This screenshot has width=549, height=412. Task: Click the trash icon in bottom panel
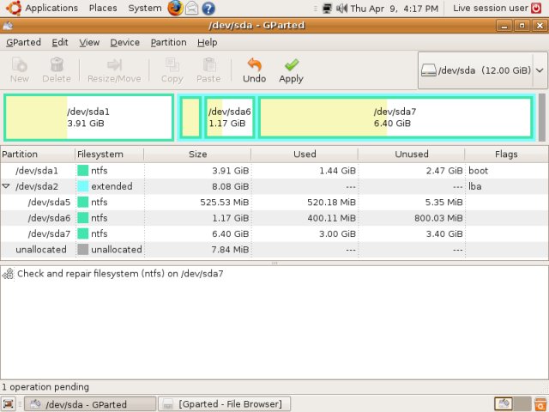540,403
